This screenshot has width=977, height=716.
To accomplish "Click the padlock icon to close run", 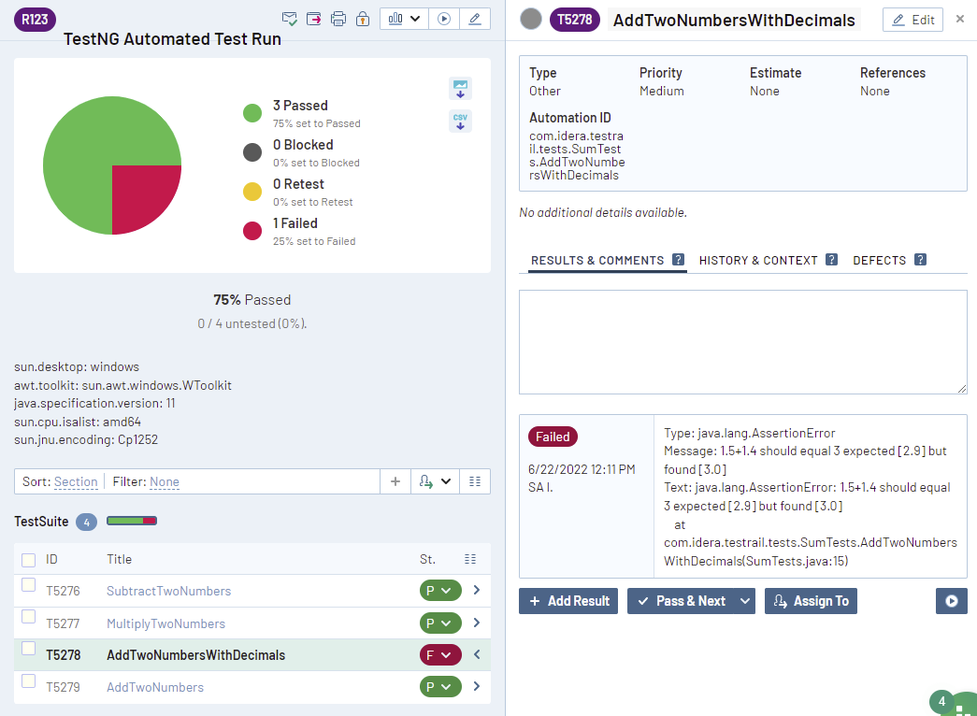I will (363, 19).
